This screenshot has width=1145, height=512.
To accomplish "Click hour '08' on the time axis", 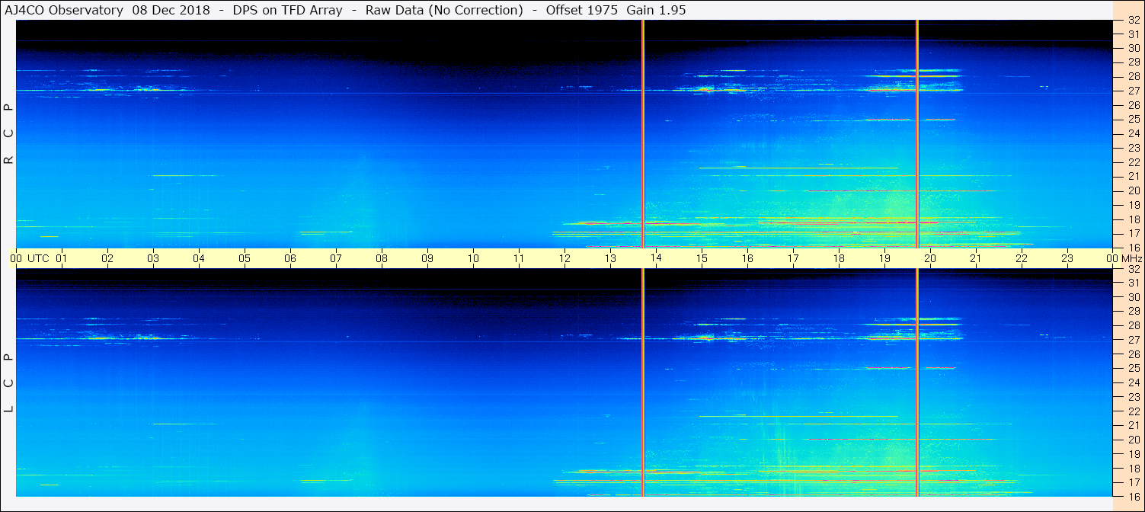I will tap(382, 258).
